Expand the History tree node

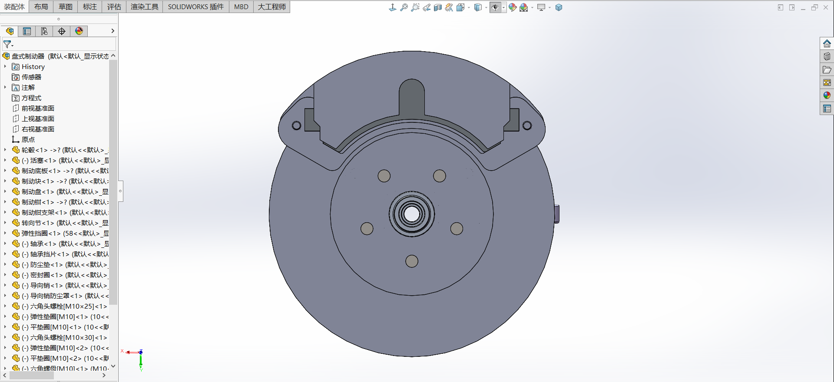(x=5, y=66)
